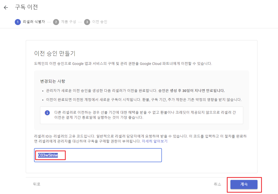Open the 제품 구성 step label
Viewport: 278px width, 194px height.
point(68,22)
